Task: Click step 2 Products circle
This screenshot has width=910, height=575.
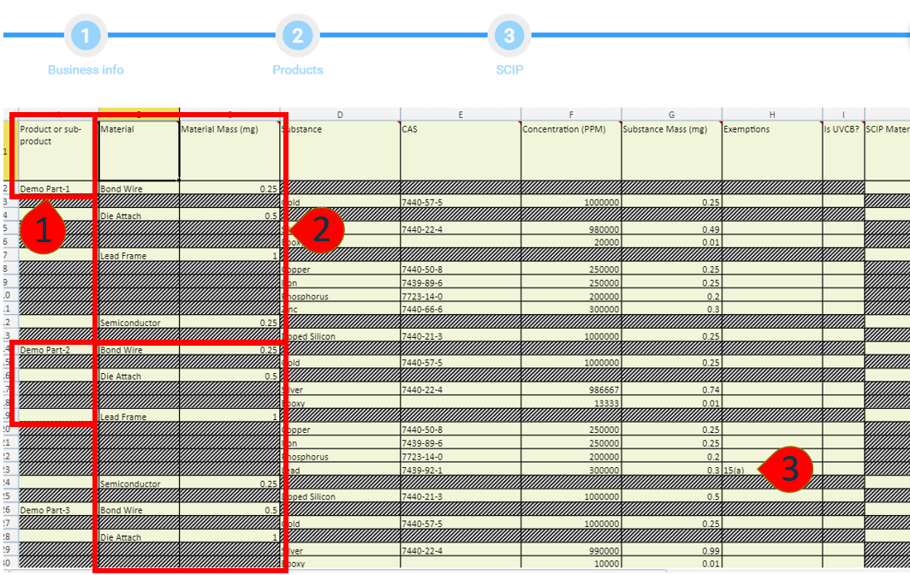Action: coord(297,36)
